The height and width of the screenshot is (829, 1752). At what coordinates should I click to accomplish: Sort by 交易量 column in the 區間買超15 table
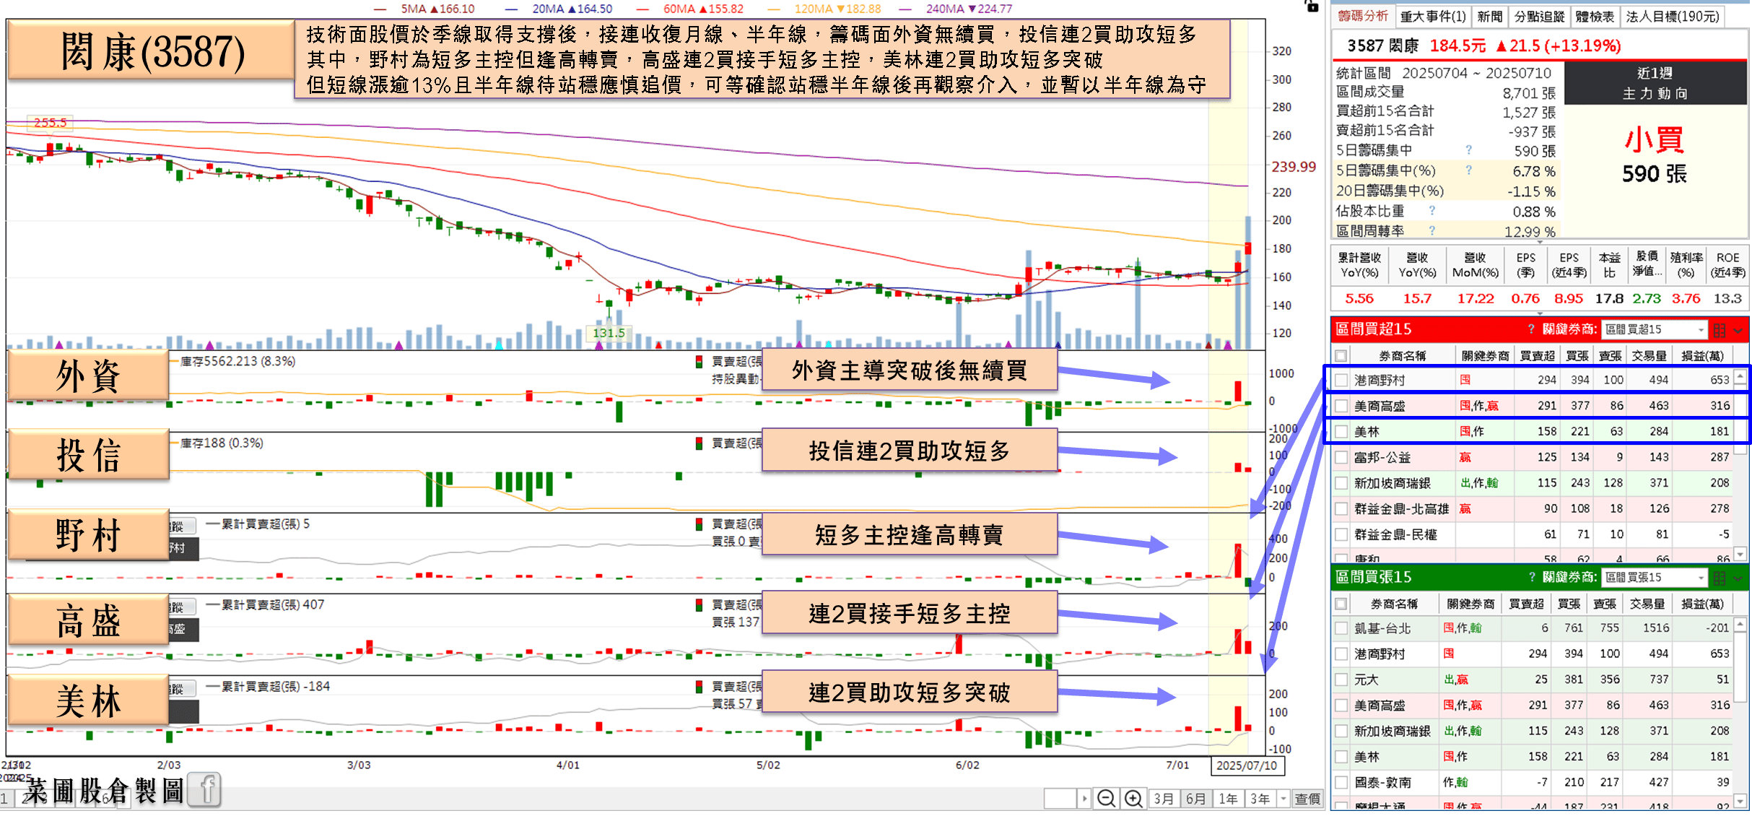(x=1649, y=355)
